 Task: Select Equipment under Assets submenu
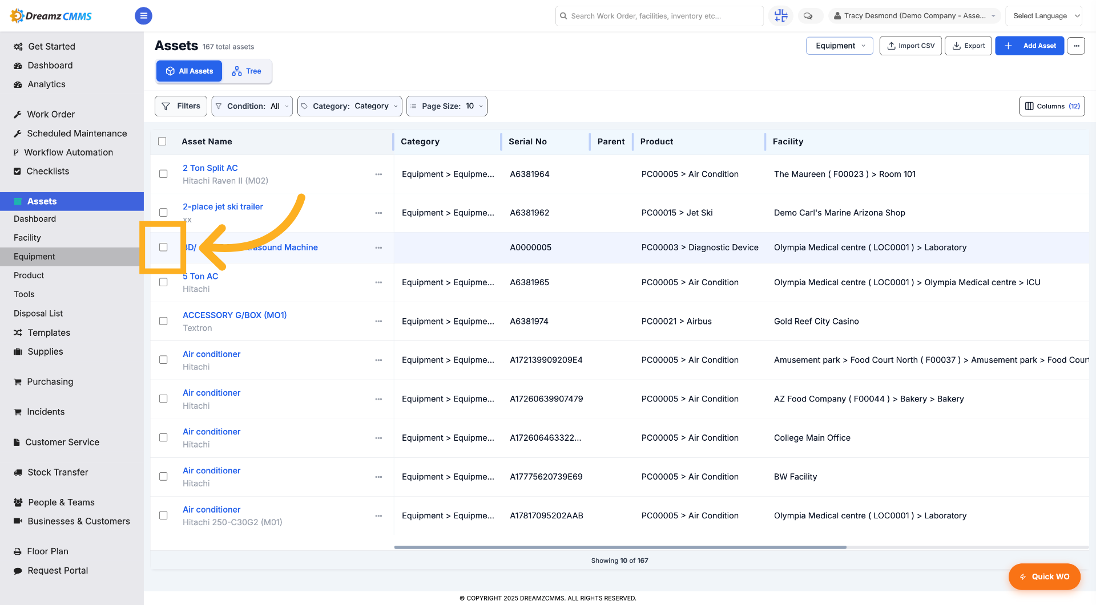coord(34,257)
